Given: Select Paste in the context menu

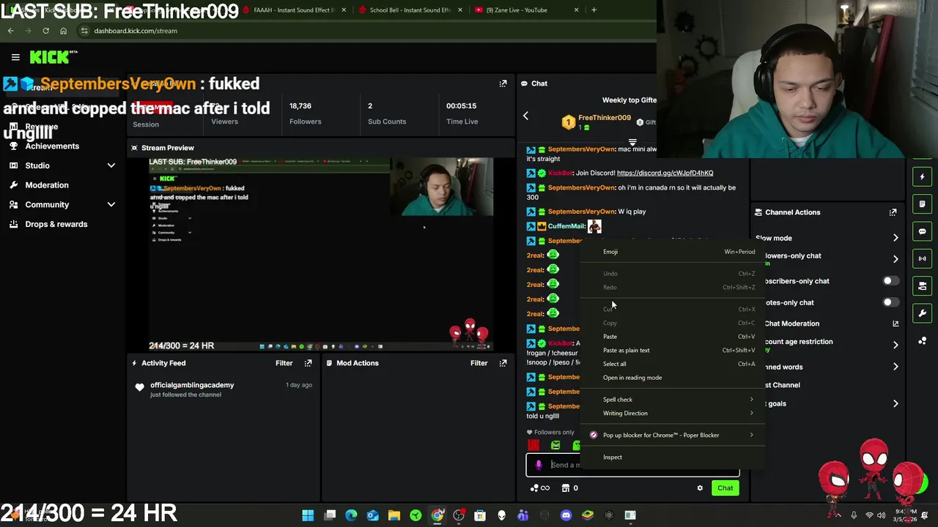Looking at the screenshot, I should tap(673, 337).
